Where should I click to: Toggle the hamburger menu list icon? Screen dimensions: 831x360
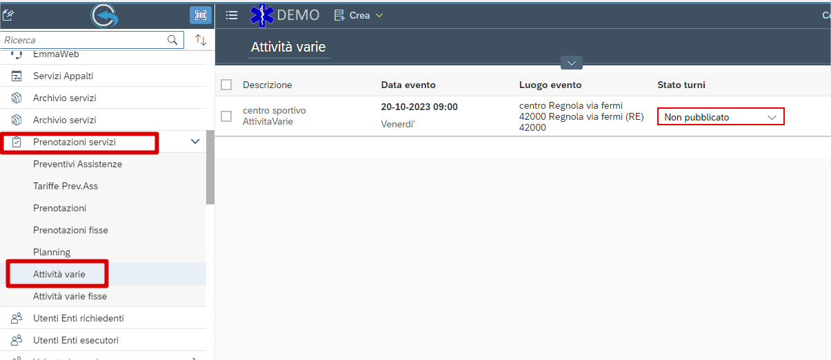(232, 15)
